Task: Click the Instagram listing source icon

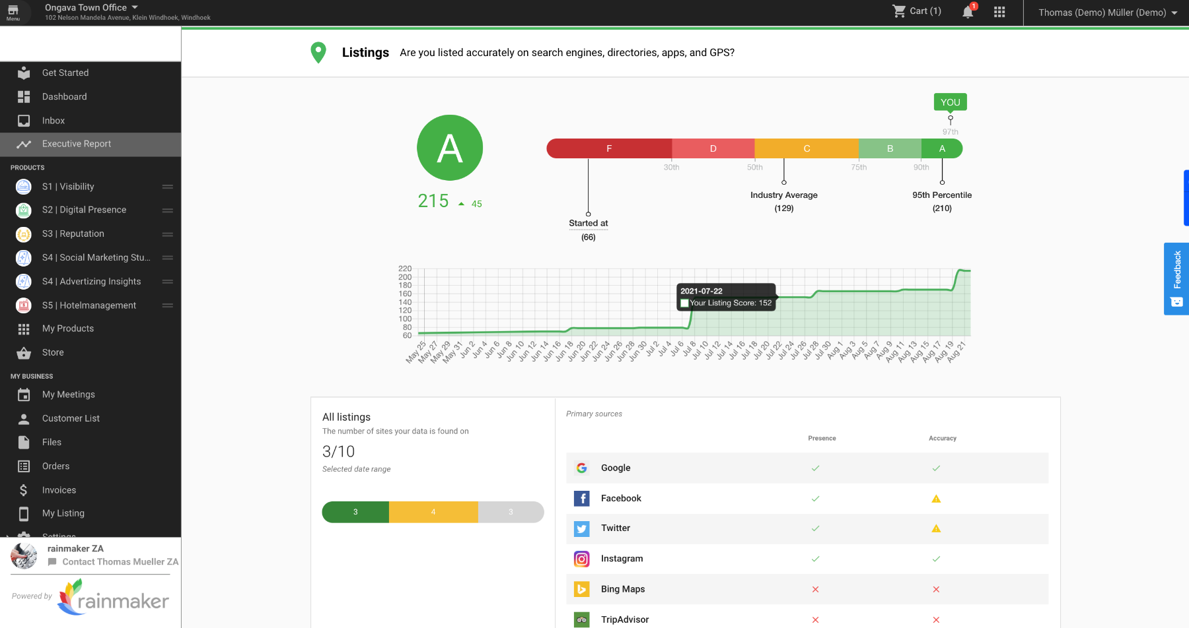Action: [x=582, y=559]
